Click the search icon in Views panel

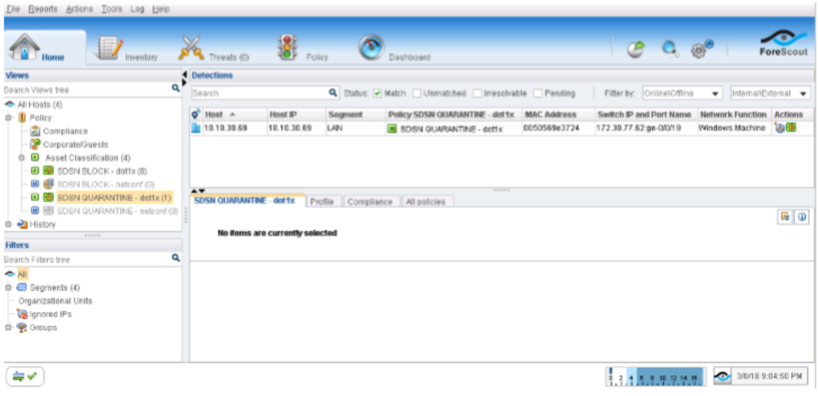click(x=175, y=88)
